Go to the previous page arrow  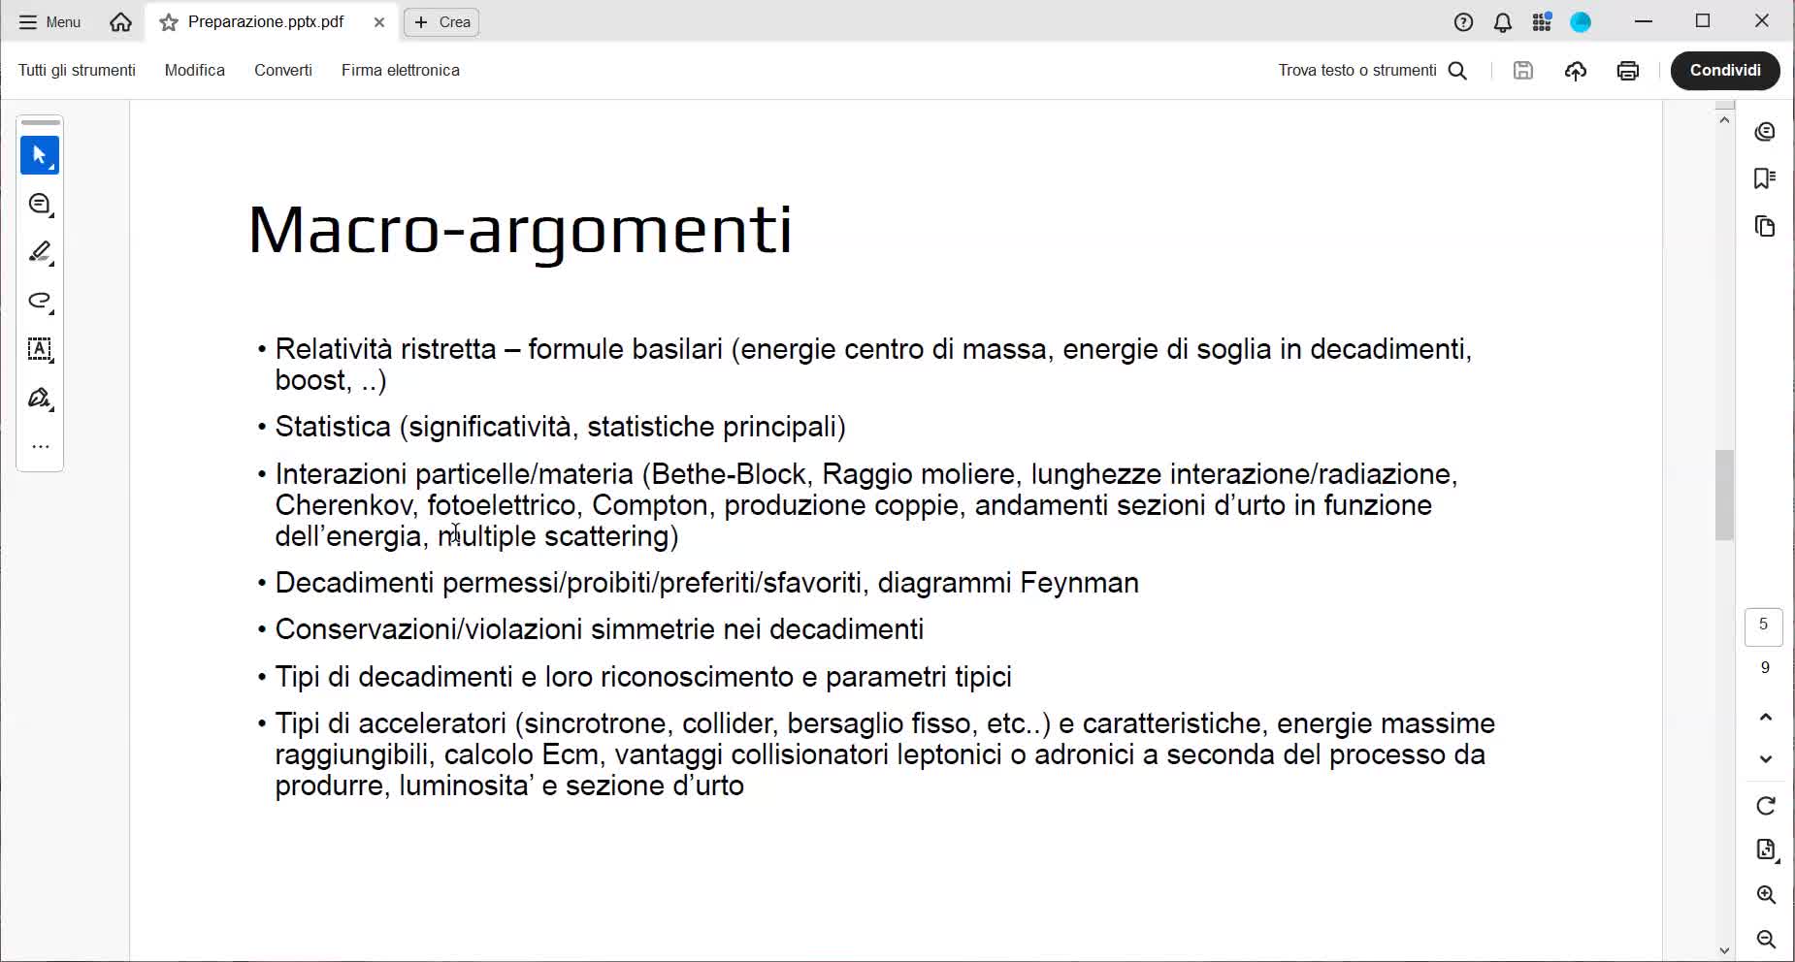click(x=1766, y=717)
